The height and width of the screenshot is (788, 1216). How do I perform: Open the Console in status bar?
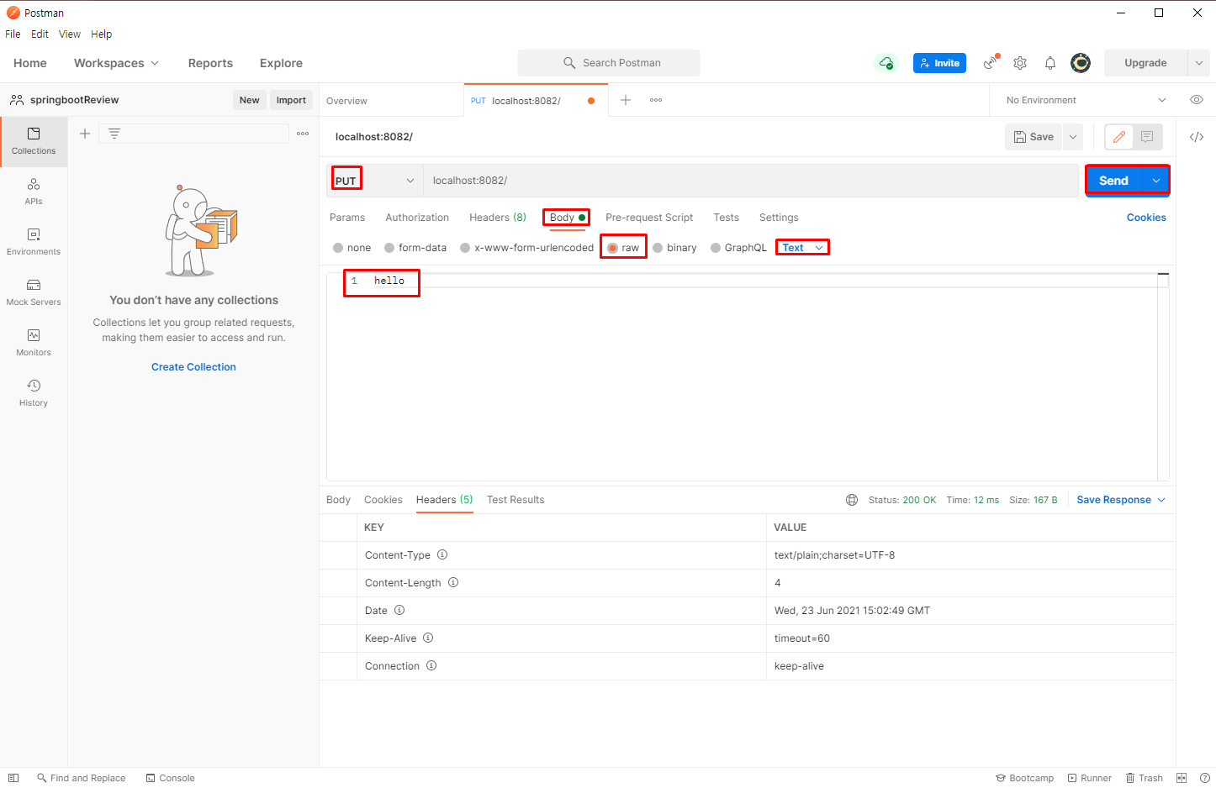[x=170, y=778]
